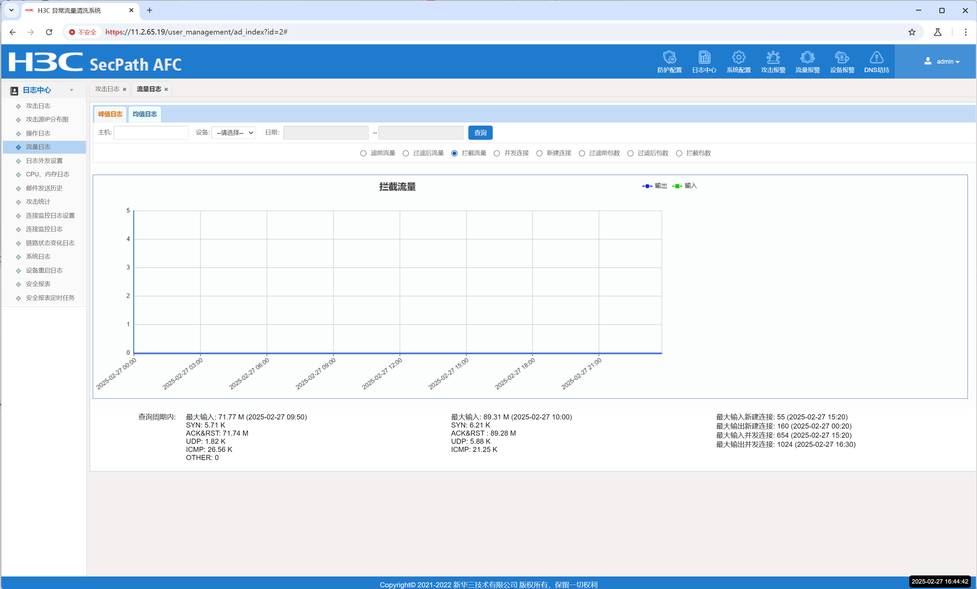
Task: Bookmark this page with the star icon
Action: (x=912, y=32)
